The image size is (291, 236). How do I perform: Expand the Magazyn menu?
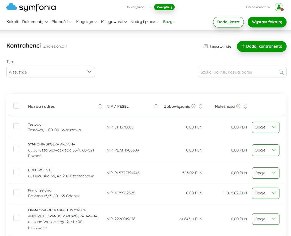[x=87, y=22]
